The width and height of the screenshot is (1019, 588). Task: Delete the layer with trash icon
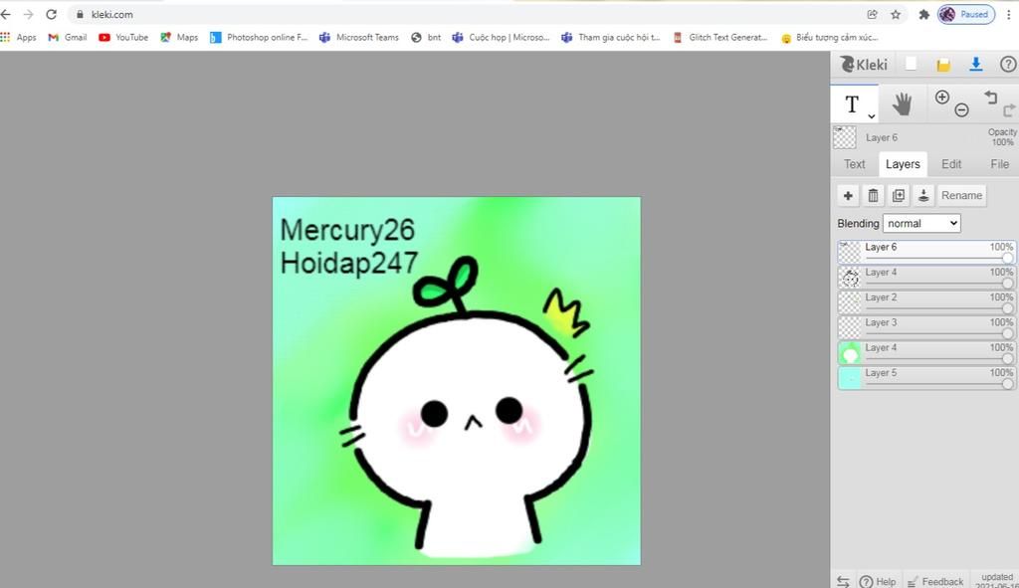coord(873,196)
